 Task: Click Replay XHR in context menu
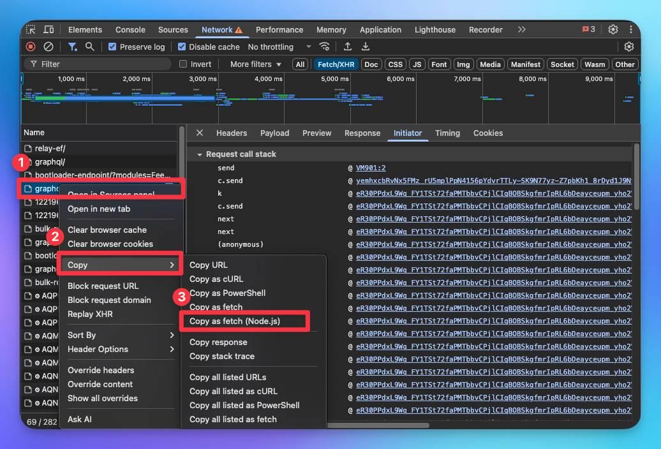click(90, 314)
